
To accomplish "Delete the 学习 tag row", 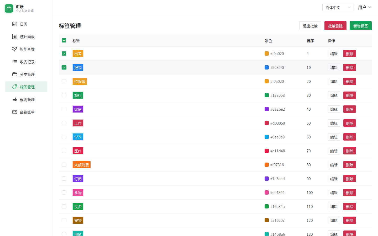I will 350,137.
